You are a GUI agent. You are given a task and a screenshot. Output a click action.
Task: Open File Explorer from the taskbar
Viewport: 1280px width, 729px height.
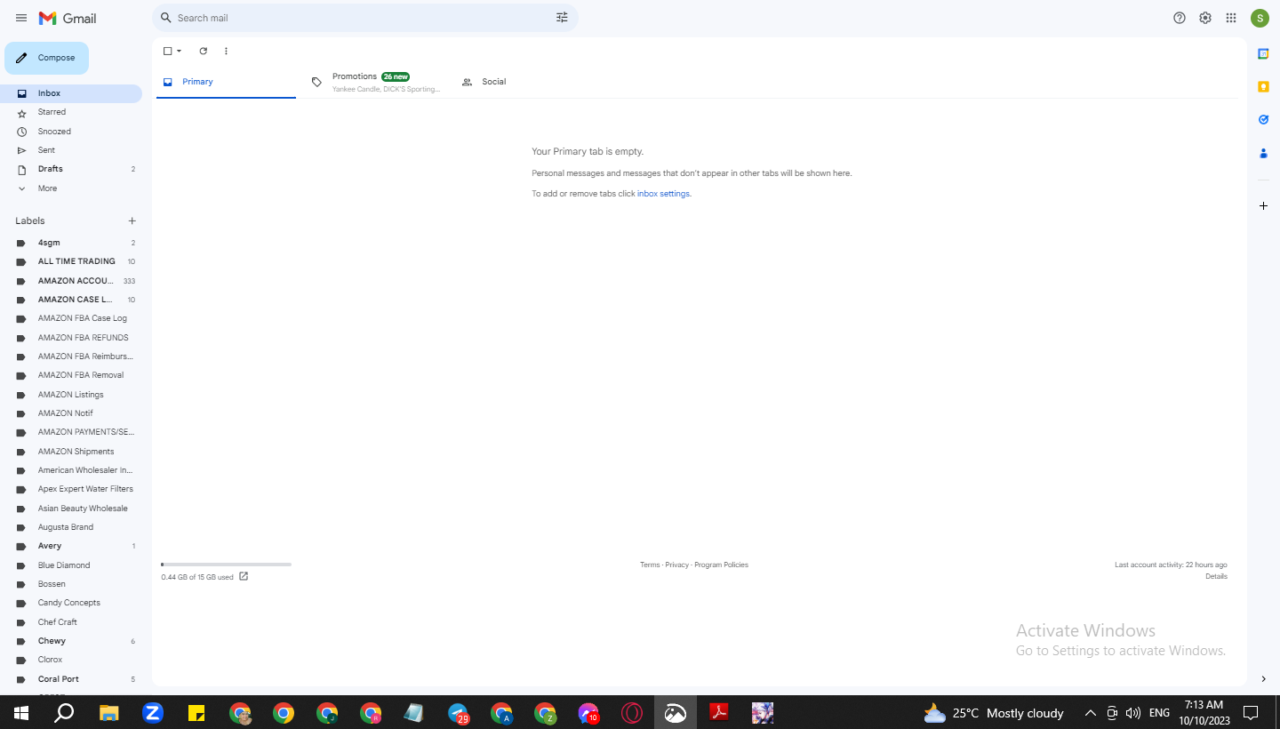(x=108, y=713)
